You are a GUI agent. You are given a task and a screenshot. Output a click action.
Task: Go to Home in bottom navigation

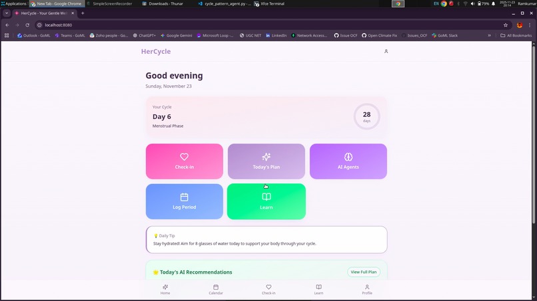point(165,290)
